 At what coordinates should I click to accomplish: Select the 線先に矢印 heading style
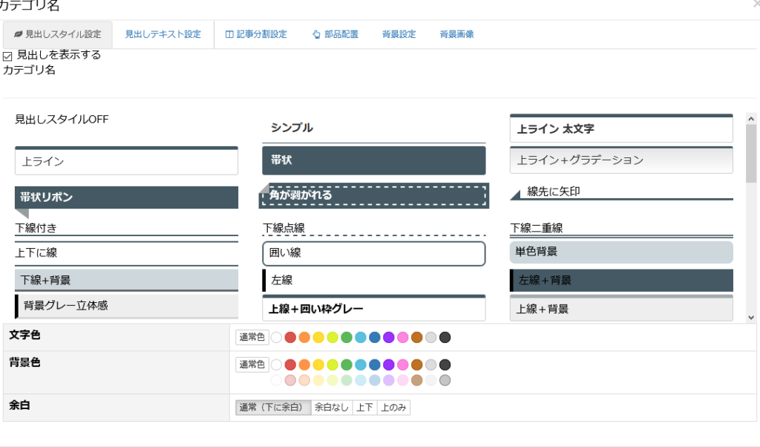coord(621,192)
